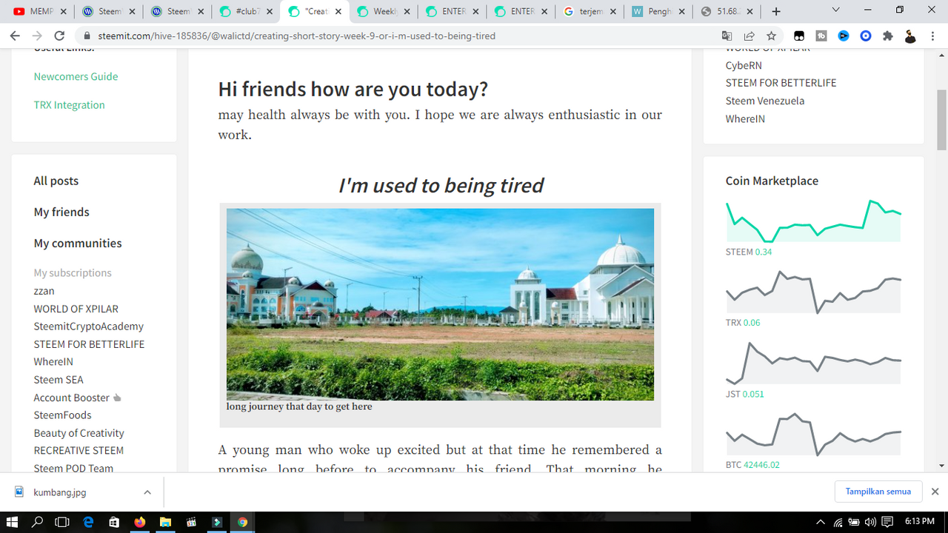Click the JST price chart
948x533 pixels.
pos(813,363)
